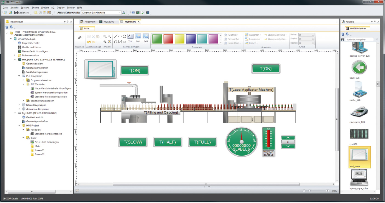Open the Fenster menu
The height and width of the screenshot is (203, 385).
pos(70,8)
